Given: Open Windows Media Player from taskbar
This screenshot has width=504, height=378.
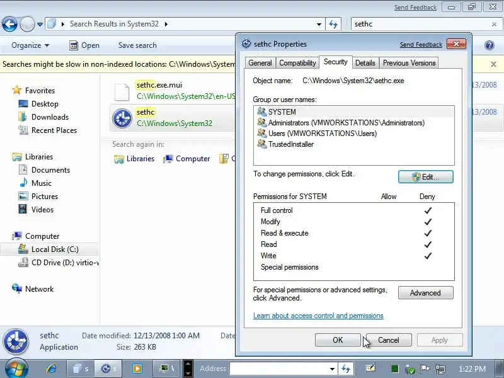Looking at the screenshot, I should tap(137, 369).
